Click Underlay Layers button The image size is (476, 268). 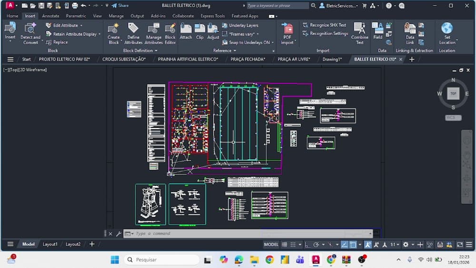point(240,26)
